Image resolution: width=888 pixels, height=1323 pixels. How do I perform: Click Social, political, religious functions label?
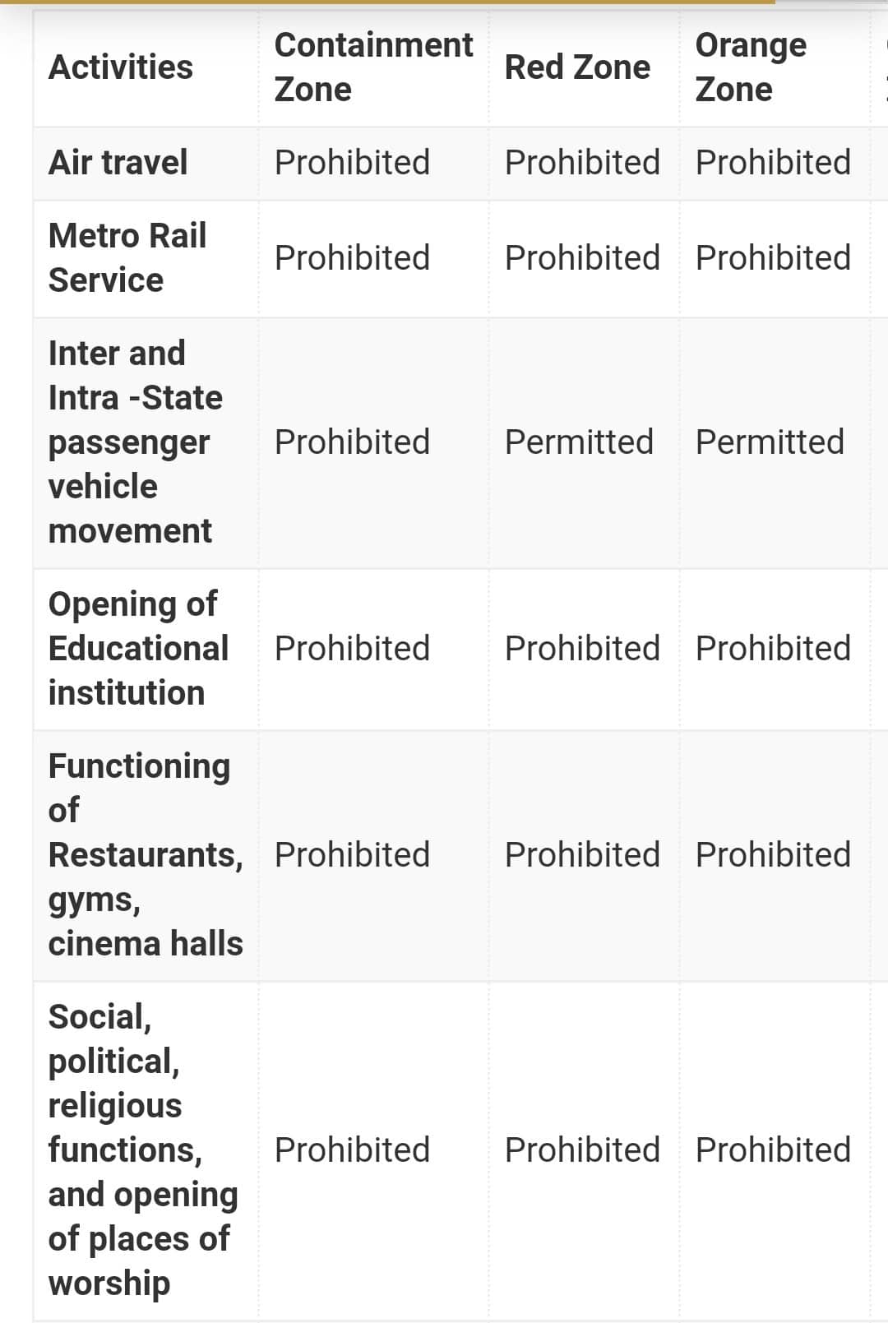coord(143,1150)
